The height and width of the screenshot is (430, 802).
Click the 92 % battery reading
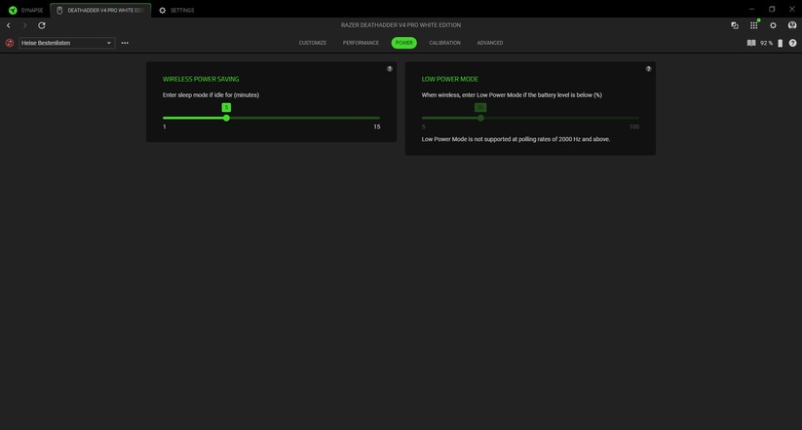coord(766,44)
